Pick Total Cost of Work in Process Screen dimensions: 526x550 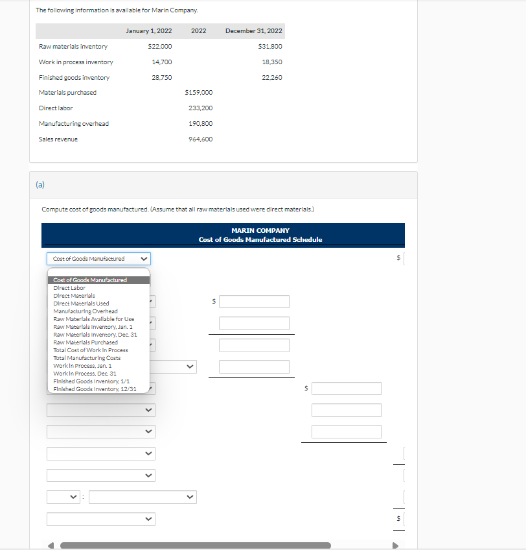point(99,350)
